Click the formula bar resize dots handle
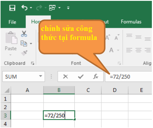The image size is (153, 128). coord(51,77)
